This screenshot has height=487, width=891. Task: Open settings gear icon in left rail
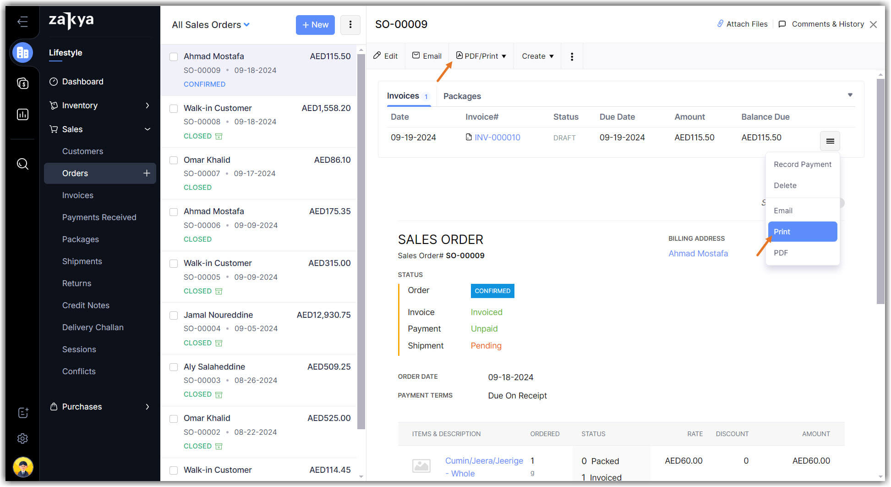tap(22, 438)
